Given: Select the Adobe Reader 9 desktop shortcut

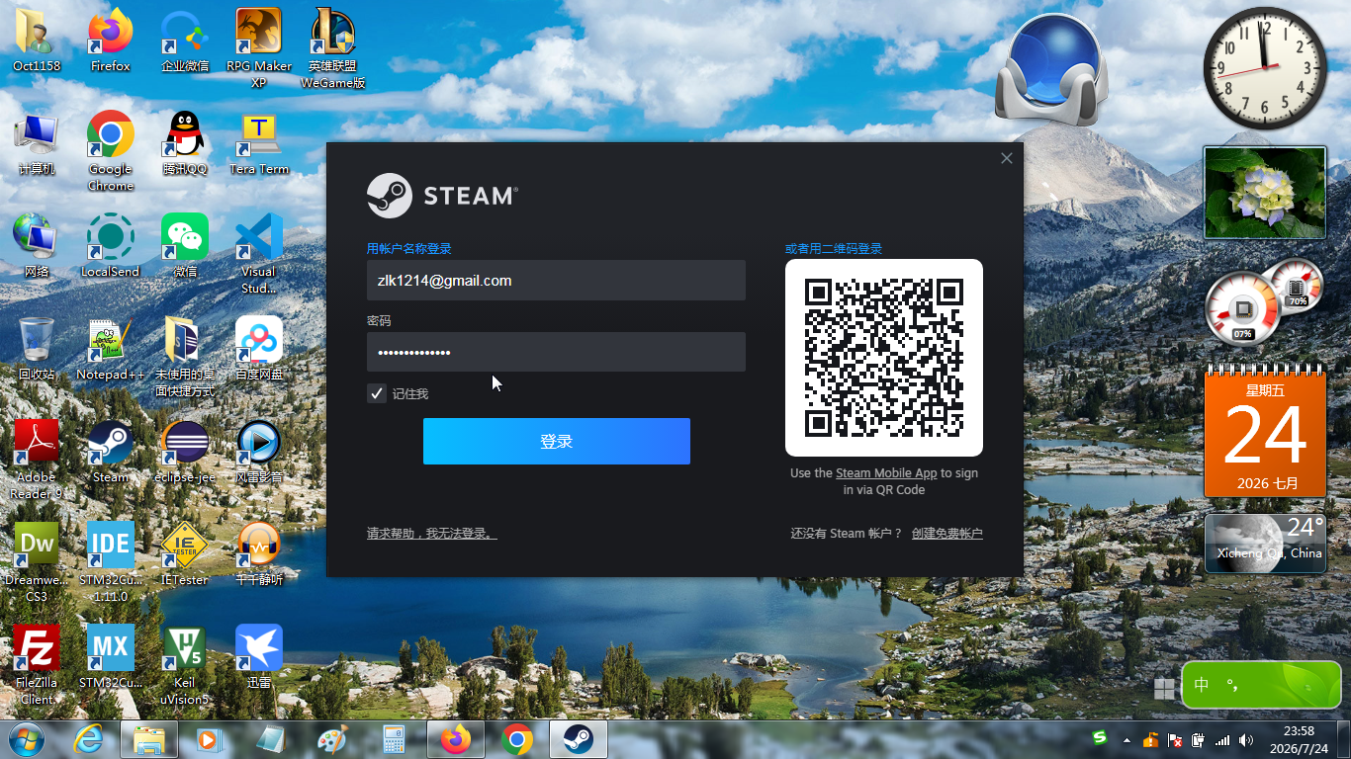Looking at the screenshot, I should pos(37,460).
